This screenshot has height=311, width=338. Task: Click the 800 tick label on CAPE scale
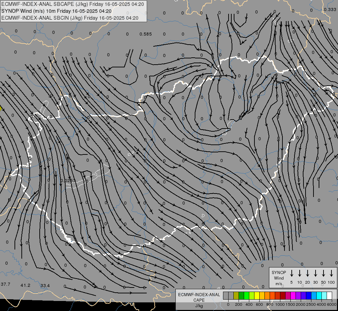click(270, 304)
